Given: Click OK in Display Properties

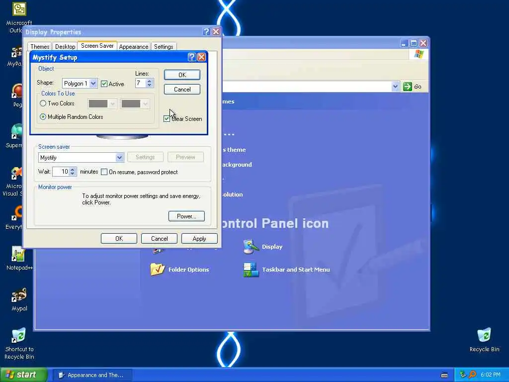Looking at the screenshot, I should (119, 238).
